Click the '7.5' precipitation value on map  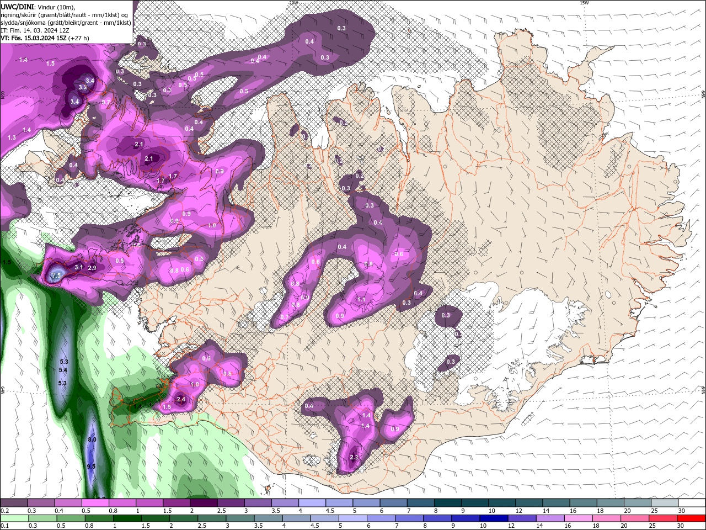point(56,275)
